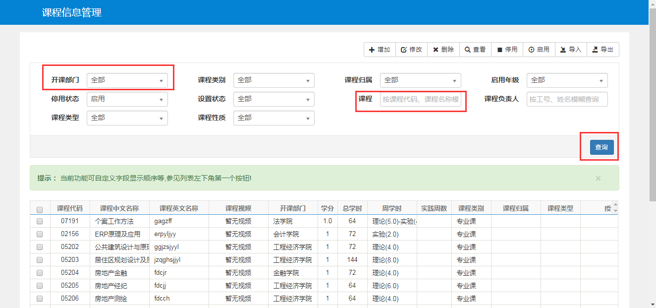The image size is (656, 308).
Task: Click the 增加 (add) toolbar button
Action: [x=380, y=50]
